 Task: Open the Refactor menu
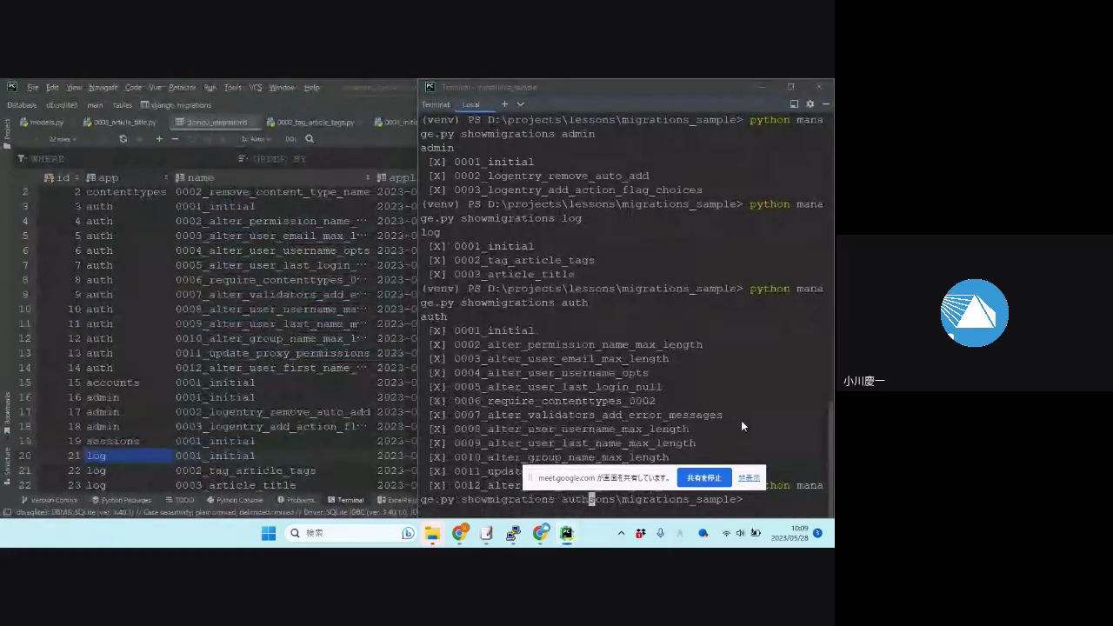coord(182,88)
